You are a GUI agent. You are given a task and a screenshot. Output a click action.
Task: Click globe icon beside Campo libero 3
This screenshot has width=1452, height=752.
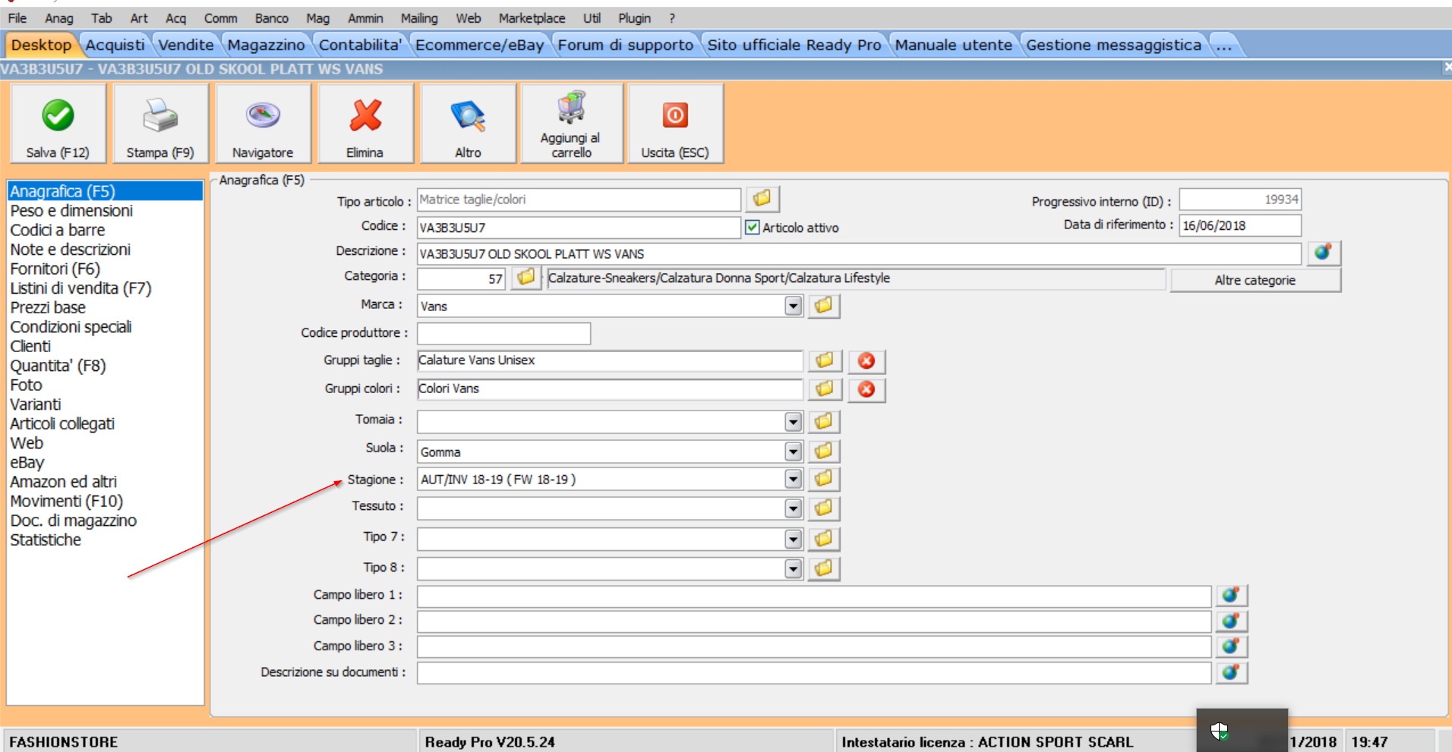click(x=1231, y=647)
